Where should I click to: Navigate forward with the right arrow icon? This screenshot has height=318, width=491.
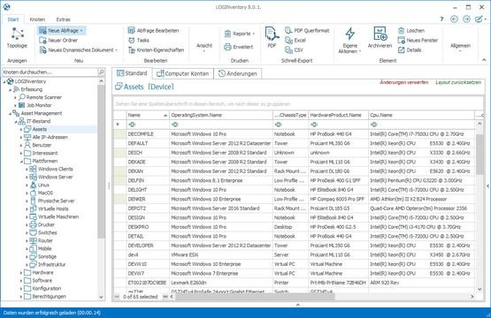click(x=466, y=19)
